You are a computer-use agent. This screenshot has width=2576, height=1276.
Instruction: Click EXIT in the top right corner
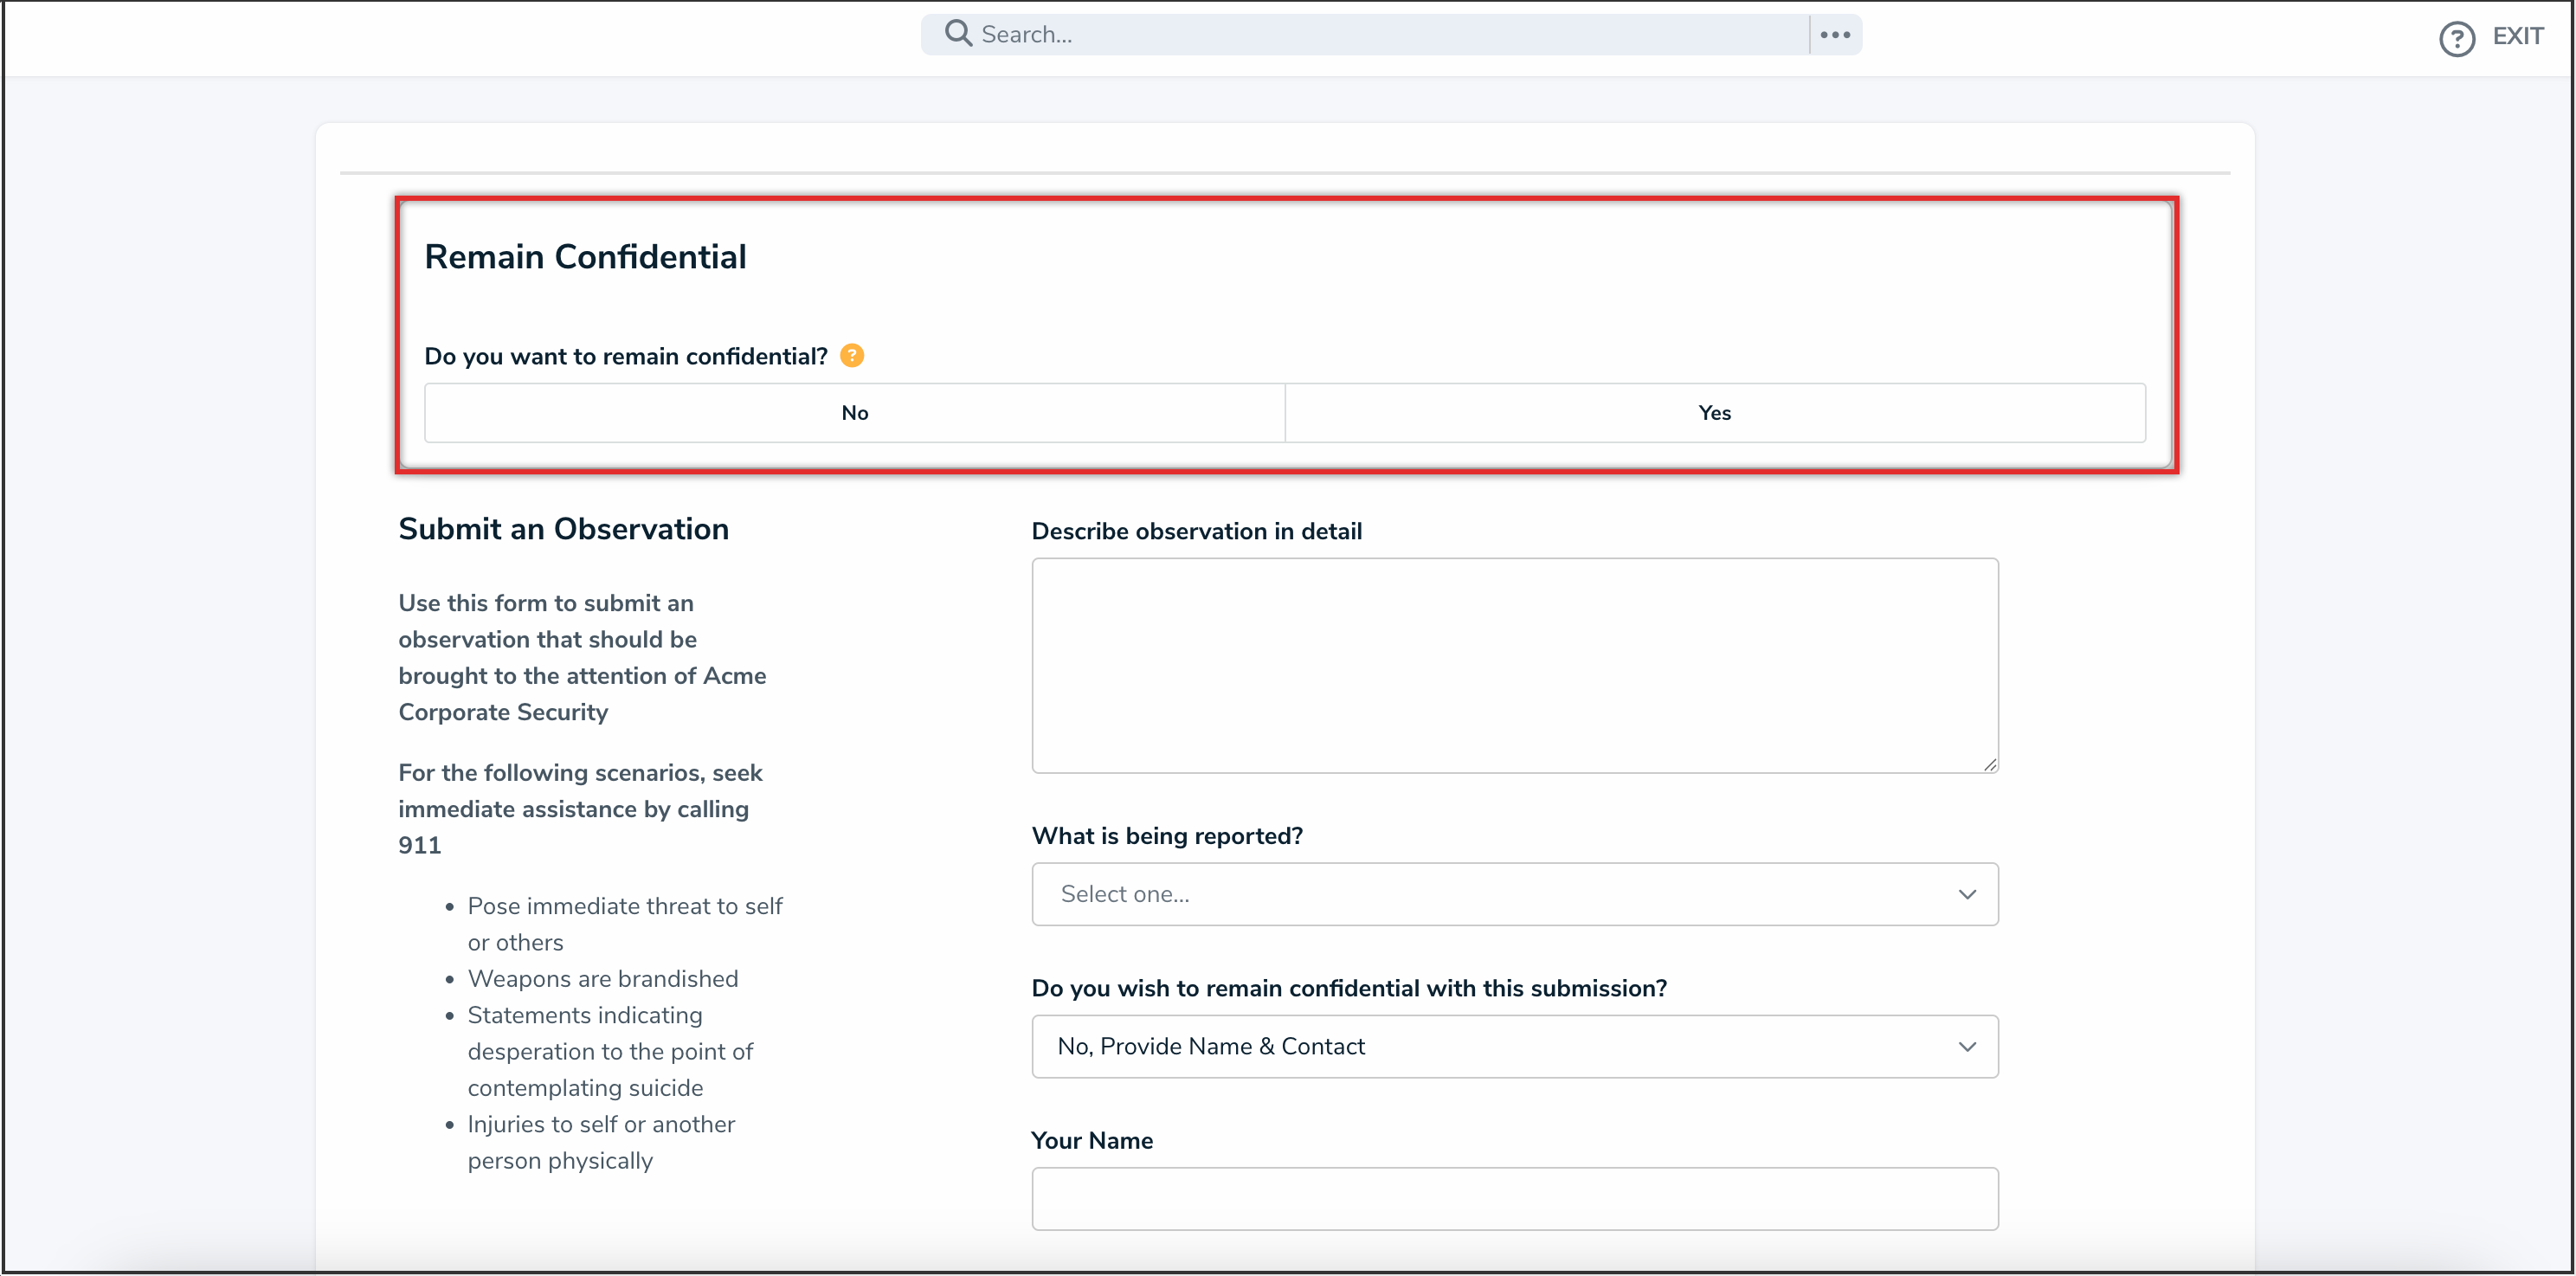pyautogui.click(x=2518, y=37)
